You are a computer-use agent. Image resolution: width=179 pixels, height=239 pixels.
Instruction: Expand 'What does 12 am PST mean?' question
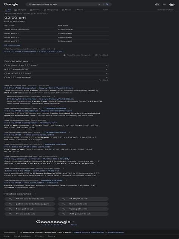click(x=56, y=65)
